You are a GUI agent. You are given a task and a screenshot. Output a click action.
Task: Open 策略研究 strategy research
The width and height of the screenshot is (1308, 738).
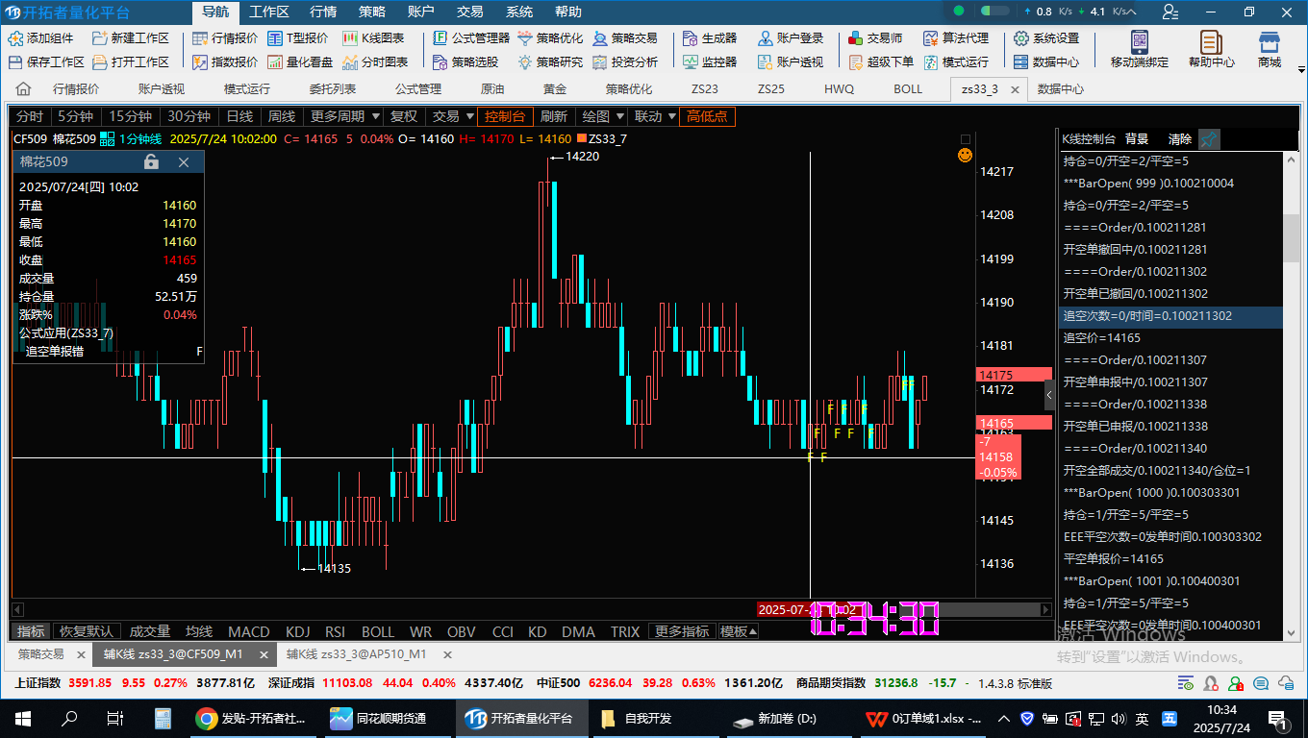(x=550, y=61)
